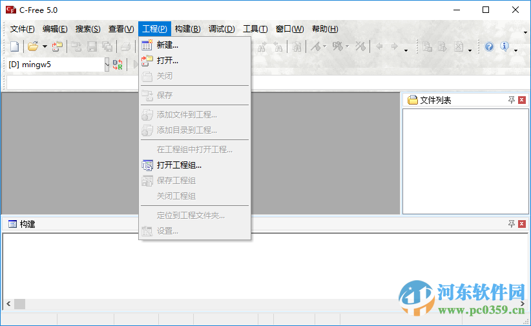
Task: Click the New File toolbar icon
Action: (15, 46)
